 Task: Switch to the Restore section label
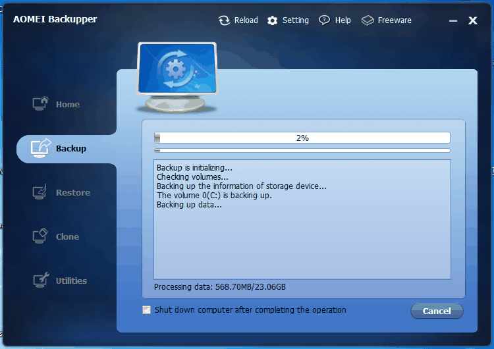tap(73, 192)
